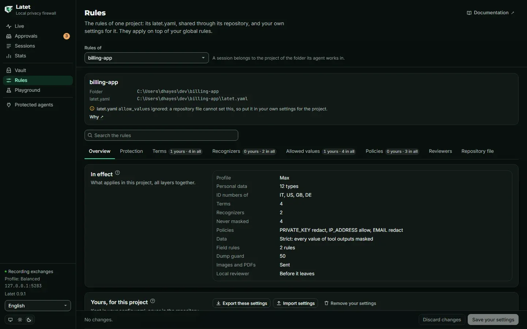The height and width of the screenshot is (329, 527).
Task: Open the English language selector
Action: pos(38,306)
